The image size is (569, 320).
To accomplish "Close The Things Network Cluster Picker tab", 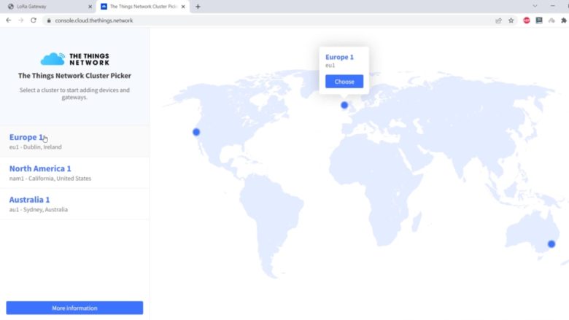I will click(183, 7).
